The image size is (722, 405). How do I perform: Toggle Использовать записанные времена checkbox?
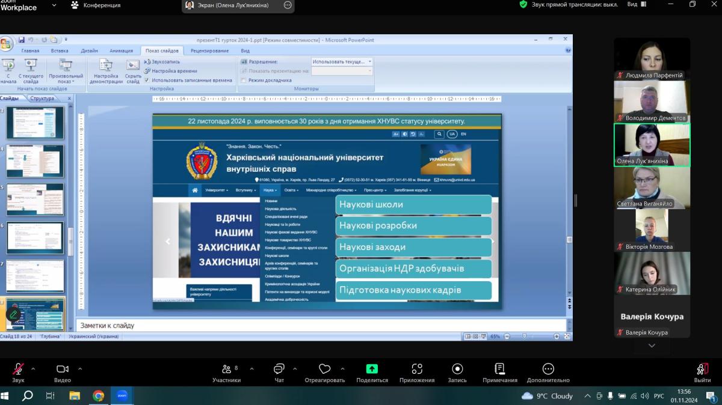tap(147, 80)
